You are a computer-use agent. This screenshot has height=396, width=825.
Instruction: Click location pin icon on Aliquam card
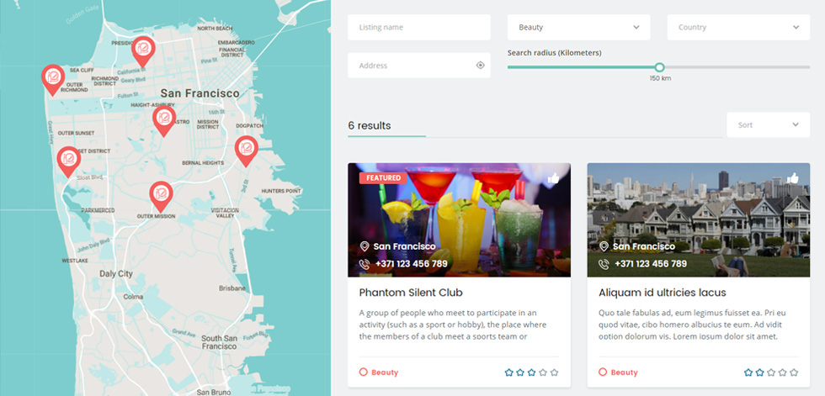point(604,246)
